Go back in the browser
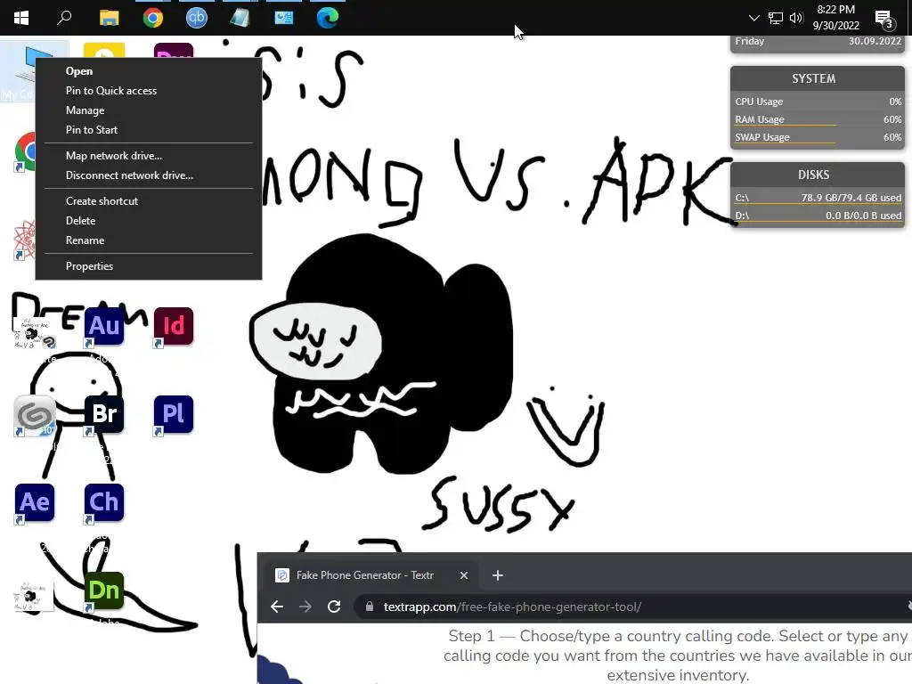 (x=277, y=607)
